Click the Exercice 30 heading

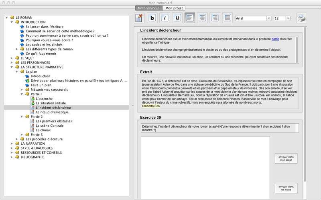point(150,118)
